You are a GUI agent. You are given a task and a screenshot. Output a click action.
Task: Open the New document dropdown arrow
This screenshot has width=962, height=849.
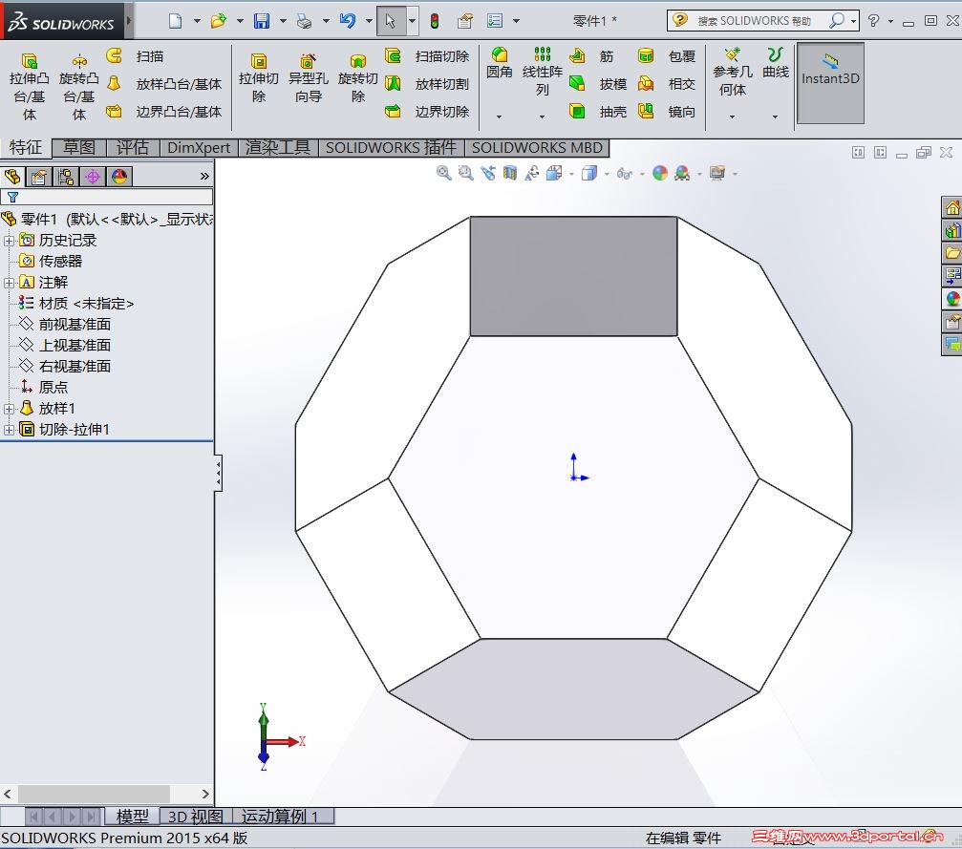(197, 21)
